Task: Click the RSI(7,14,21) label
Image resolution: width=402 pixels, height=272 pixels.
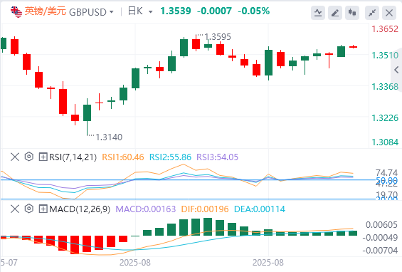Action: [73, 157]
